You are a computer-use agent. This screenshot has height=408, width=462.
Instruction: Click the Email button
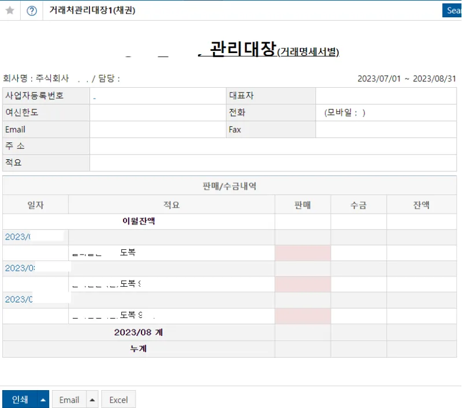pyautogui.click(x=69, y=399)
